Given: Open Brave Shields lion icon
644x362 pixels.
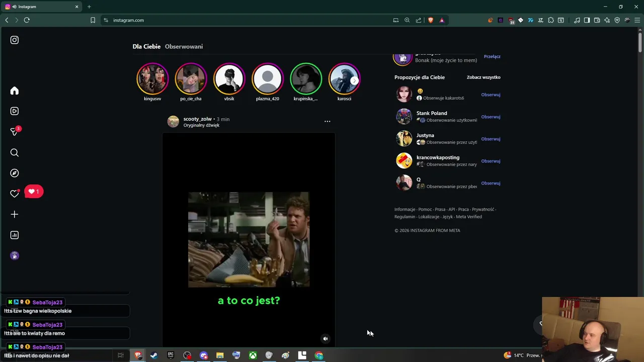Looking at the screenshot, I should pos(430,20).
